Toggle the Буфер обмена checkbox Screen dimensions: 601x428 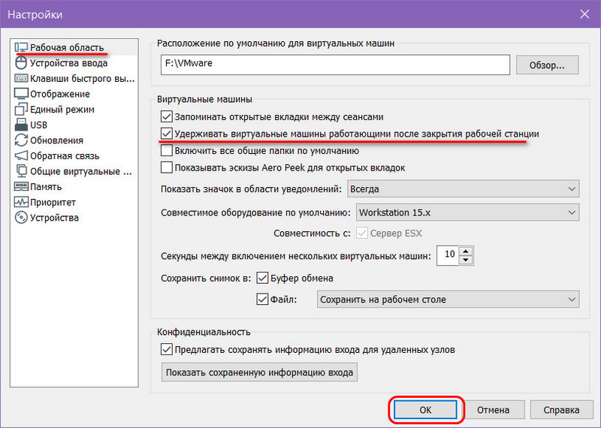tap(262, 278)
